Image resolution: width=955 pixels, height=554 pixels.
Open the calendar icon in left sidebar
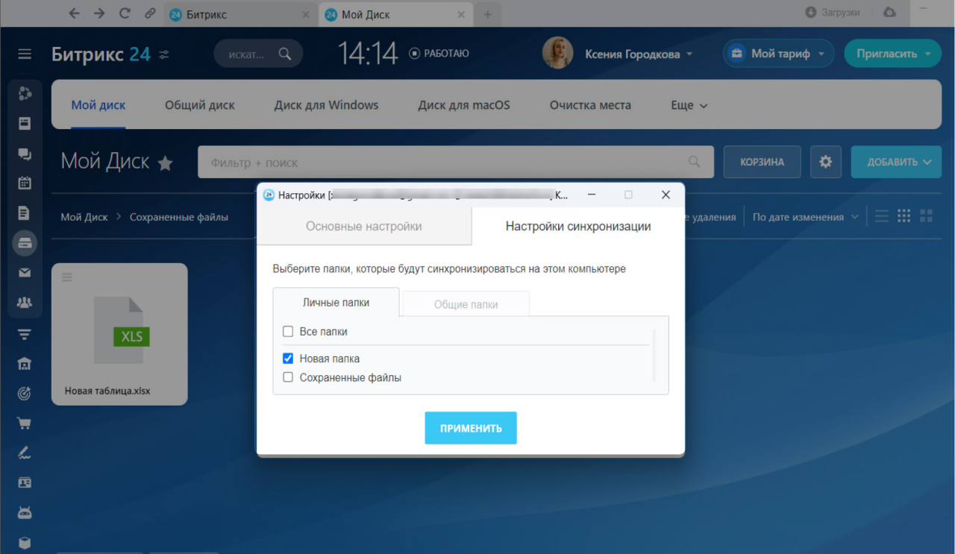click(x=25, y=183)
